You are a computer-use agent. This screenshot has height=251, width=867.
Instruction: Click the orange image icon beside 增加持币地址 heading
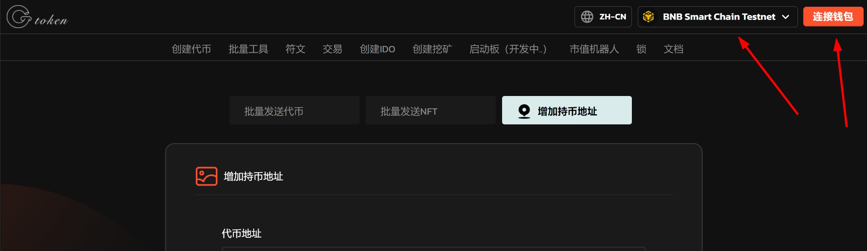(207, 176)
